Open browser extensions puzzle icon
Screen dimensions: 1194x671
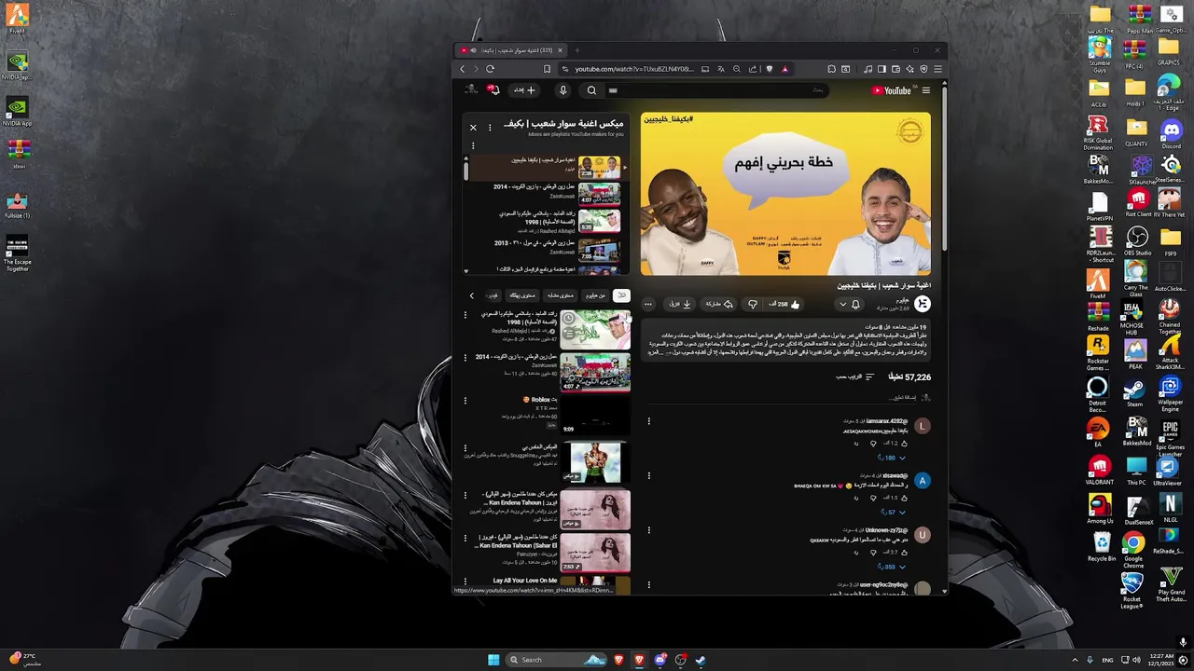click(831, 69)
